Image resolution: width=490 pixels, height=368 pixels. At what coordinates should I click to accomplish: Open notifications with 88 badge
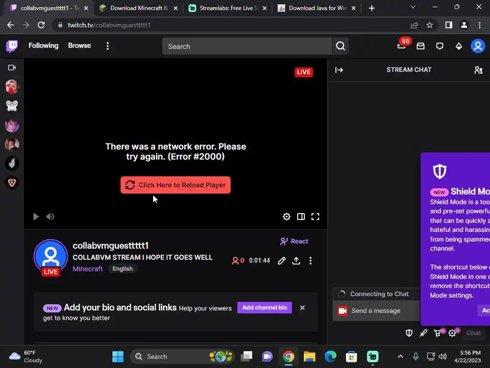[402, 46]
